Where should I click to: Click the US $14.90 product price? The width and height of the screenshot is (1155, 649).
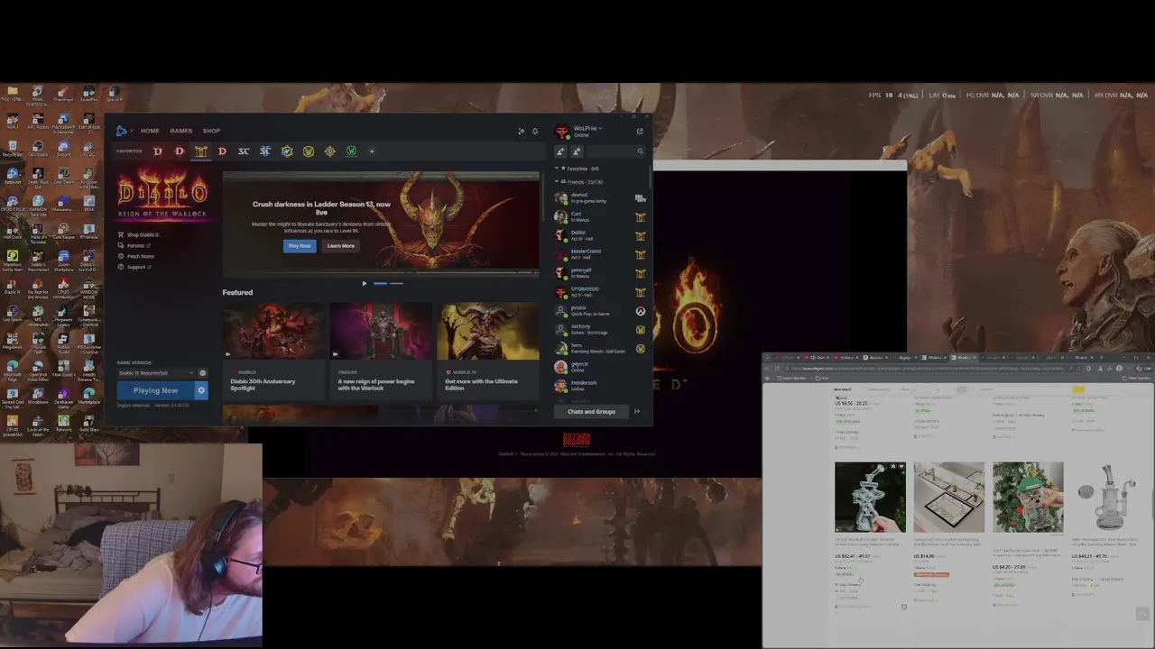click(924, 556)
